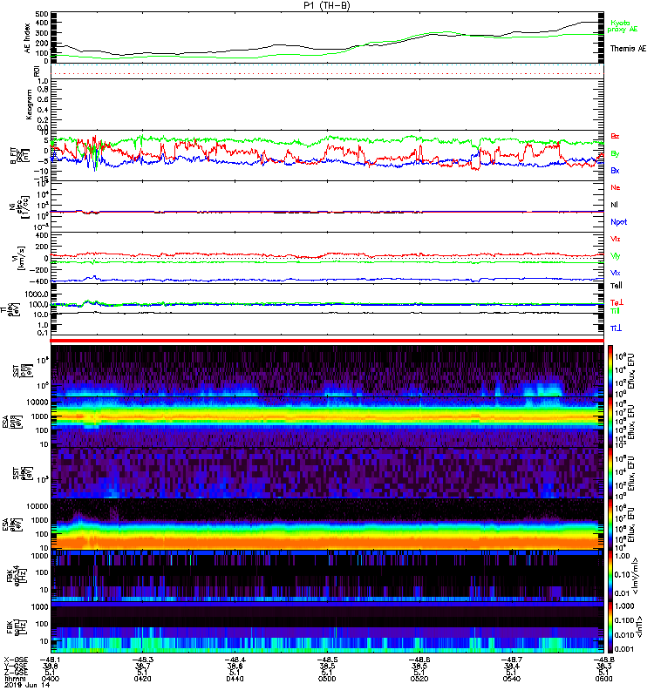Click the 0400 time tick label
The image size is (654, 697).
(50, 679)
